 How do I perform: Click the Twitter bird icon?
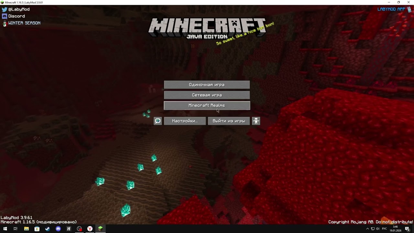point(5,9)
